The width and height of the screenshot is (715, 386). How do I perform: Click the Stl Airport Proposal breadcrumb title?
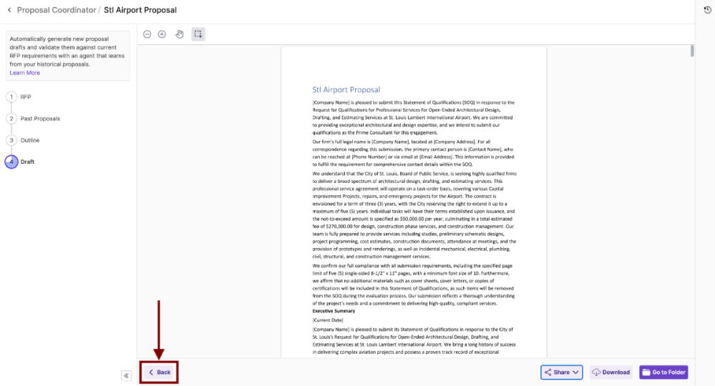pos(140,10)
